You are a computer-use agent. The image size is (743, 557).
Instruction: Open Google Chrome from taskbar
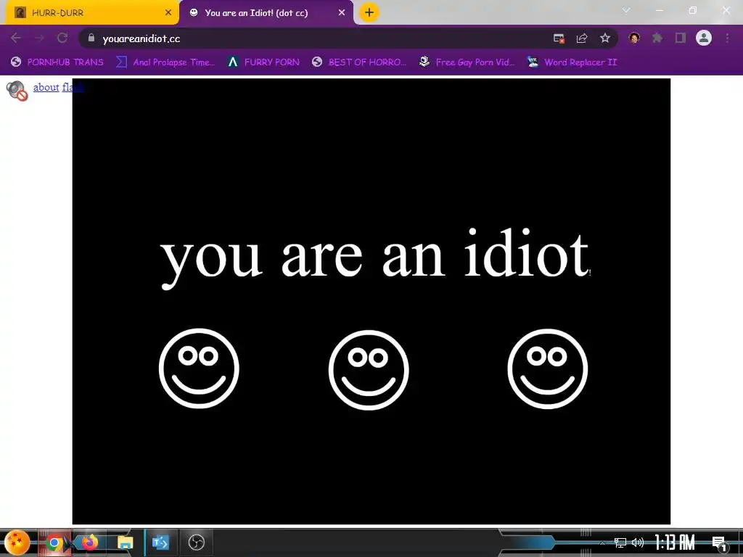pyautogui.click(x=54, y=542)
